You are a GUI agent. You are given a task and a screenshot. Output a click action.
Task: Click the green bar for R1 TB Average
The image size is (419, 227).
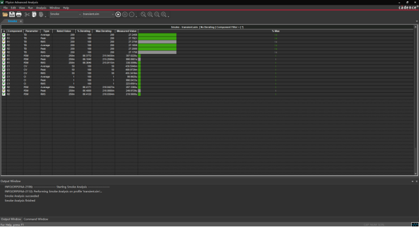click(157, 35)
